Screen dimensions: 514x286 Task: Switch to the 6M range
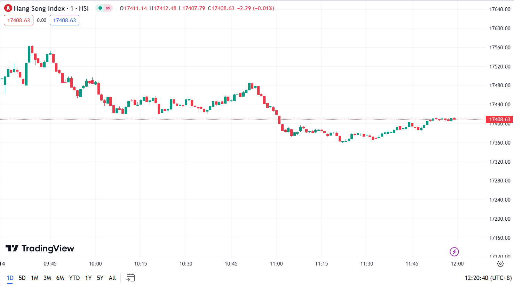coord(60,278)
